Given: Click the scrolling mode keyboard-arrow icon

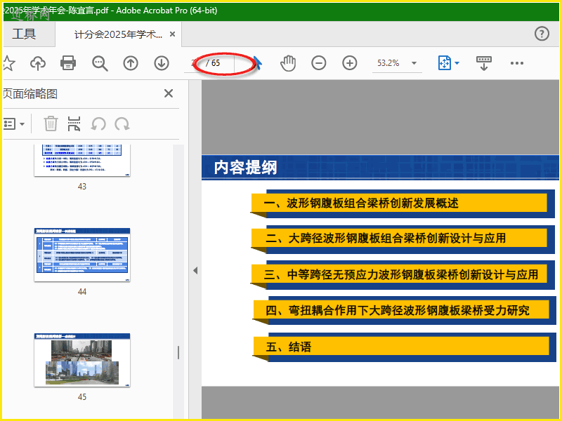Looking at the screenshot, I should tap(484, 63).
